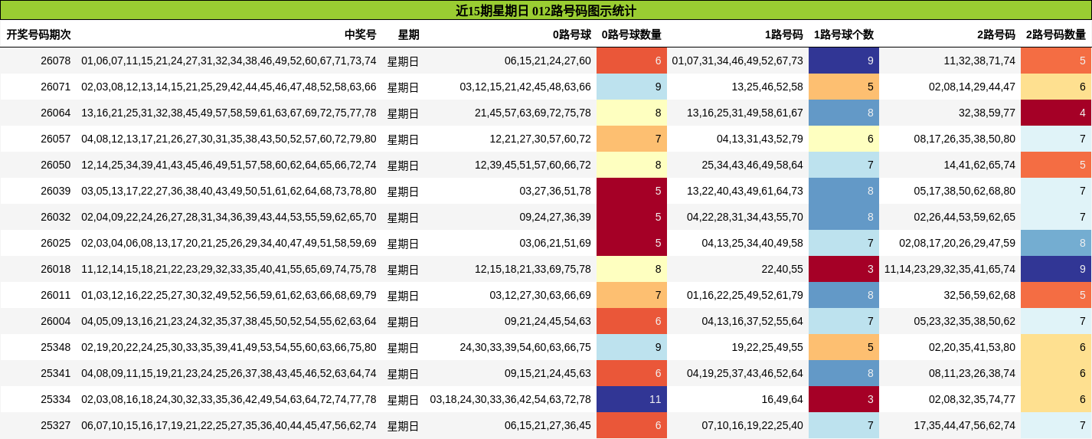The image size is (1092, 439).
Task: Select the orange 0路 count 7 in row 26011
Action: coord(632,295)
